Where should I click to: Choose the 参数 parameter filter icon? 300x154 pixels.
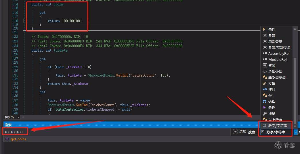pos(265,35)
